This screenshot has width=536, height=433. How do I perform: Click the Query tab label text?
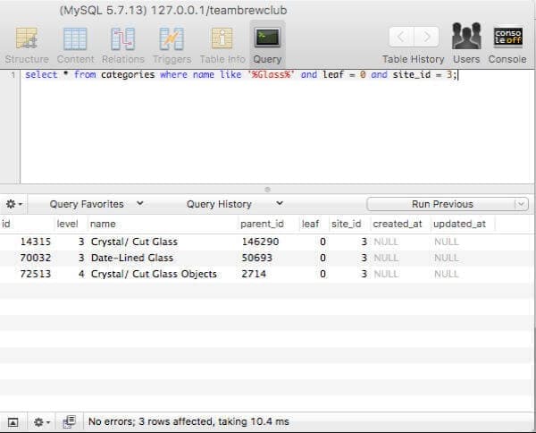[267, 59]
